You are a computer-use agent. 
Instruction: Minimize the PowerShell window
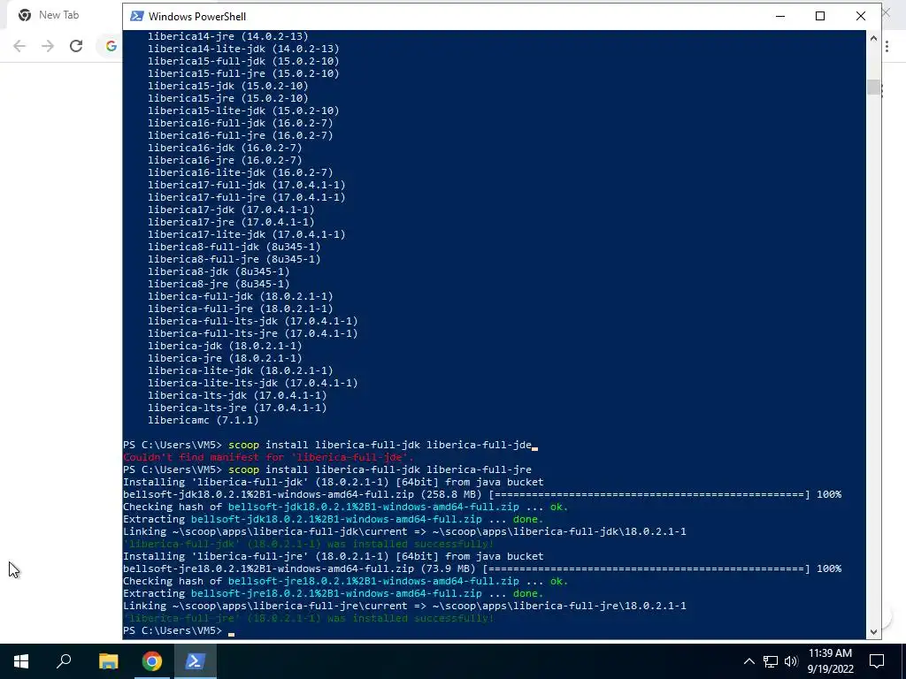[780, 16]
